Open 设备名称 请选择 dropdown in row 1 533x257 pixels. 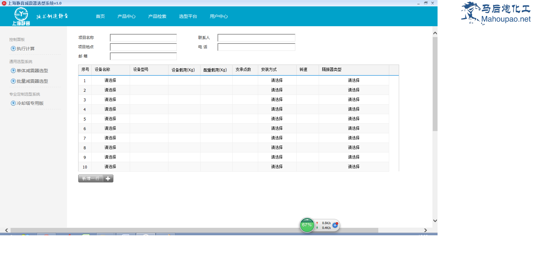[111, 81]
